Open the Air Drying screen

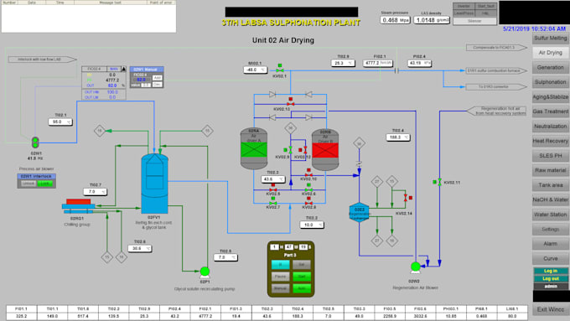point(551,53)
